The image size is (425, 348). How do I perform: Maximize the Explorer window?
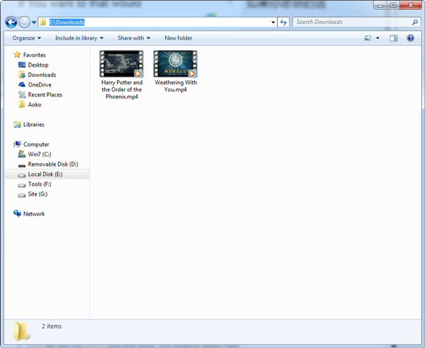393,5
